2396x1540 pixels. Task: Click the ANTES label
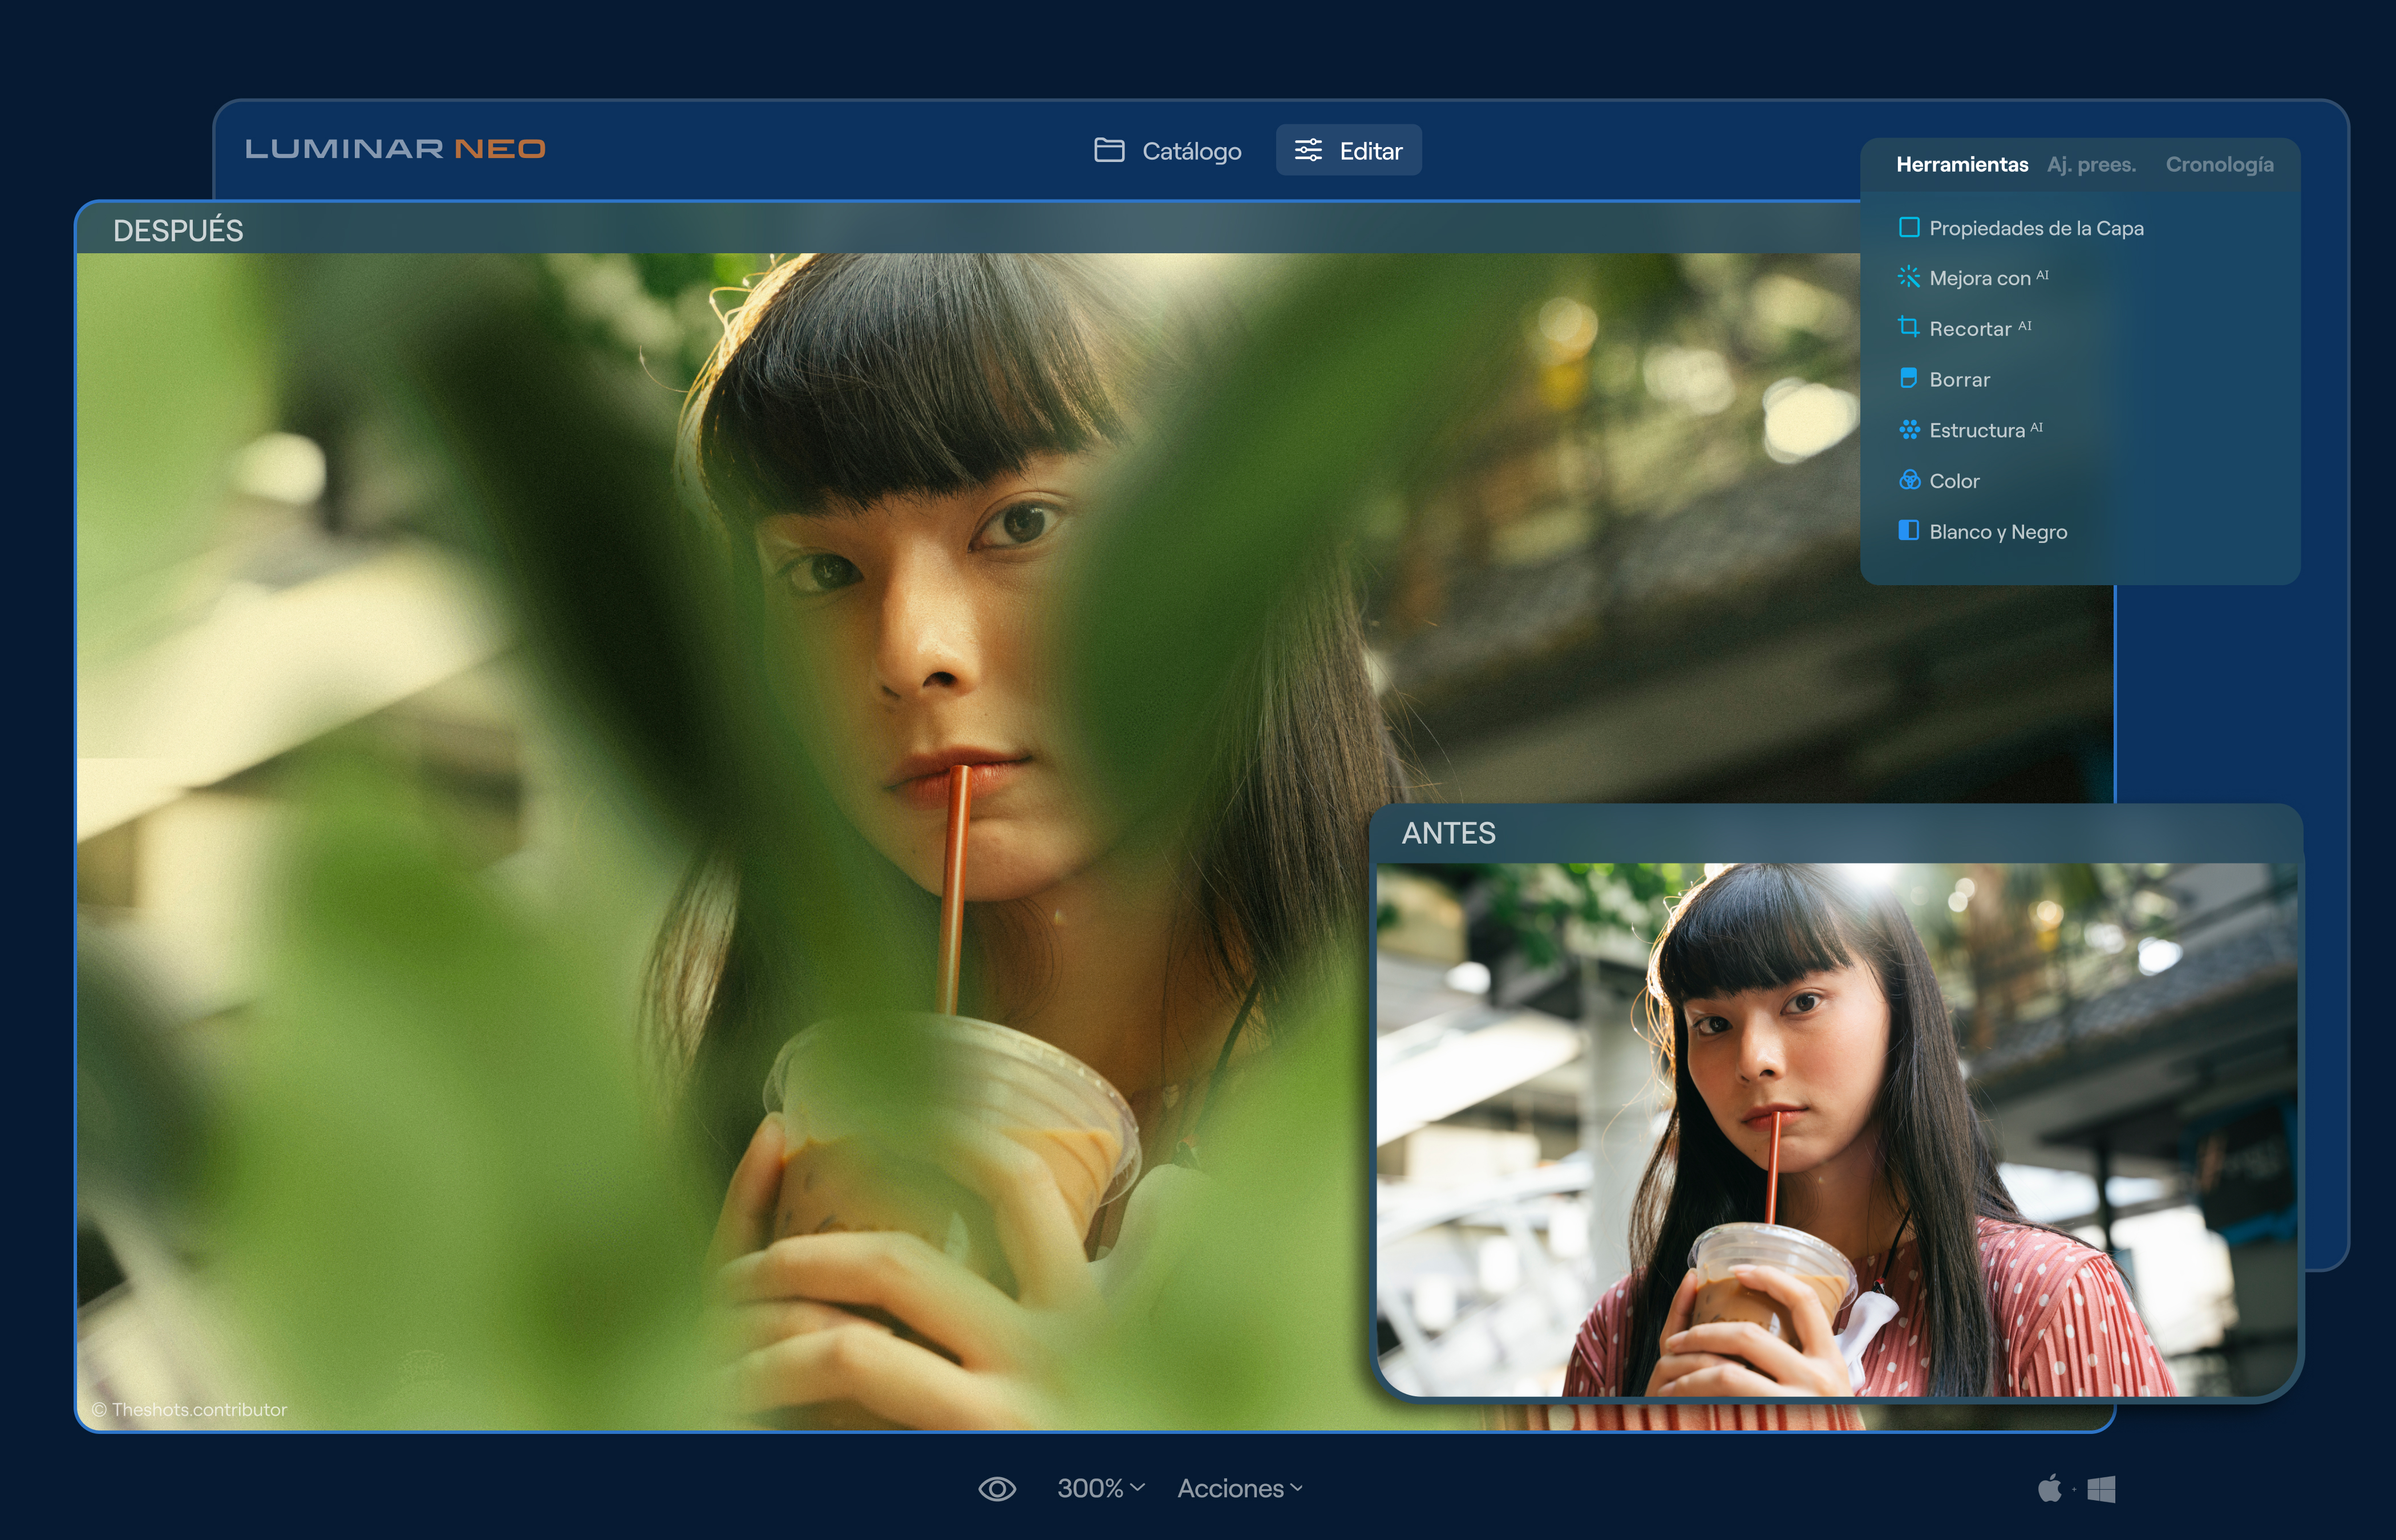[1448, 833]
